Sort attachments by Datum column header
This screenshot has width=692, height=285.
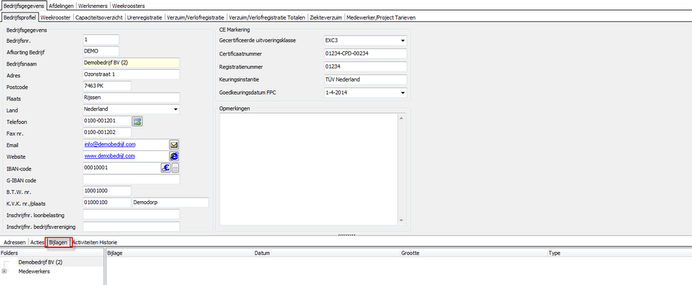pyautogui.click(x=326, y=253)
